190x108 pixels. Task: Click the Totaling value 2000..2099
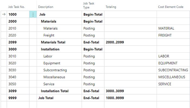coord(115,42)
